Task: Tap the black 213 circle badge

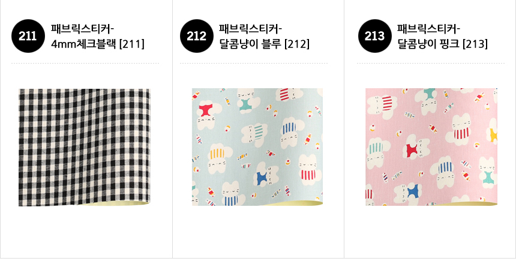Action: pos(374,36)
